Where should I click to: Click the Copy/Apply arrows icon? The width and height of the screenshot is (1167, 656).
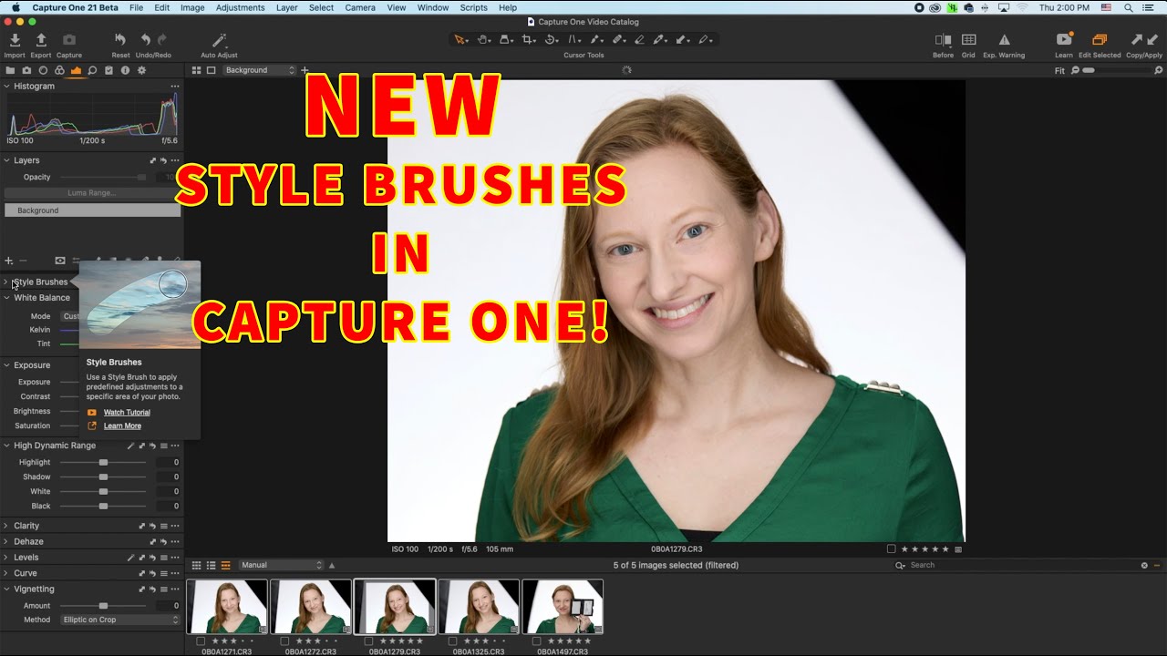coord(1143,40)
